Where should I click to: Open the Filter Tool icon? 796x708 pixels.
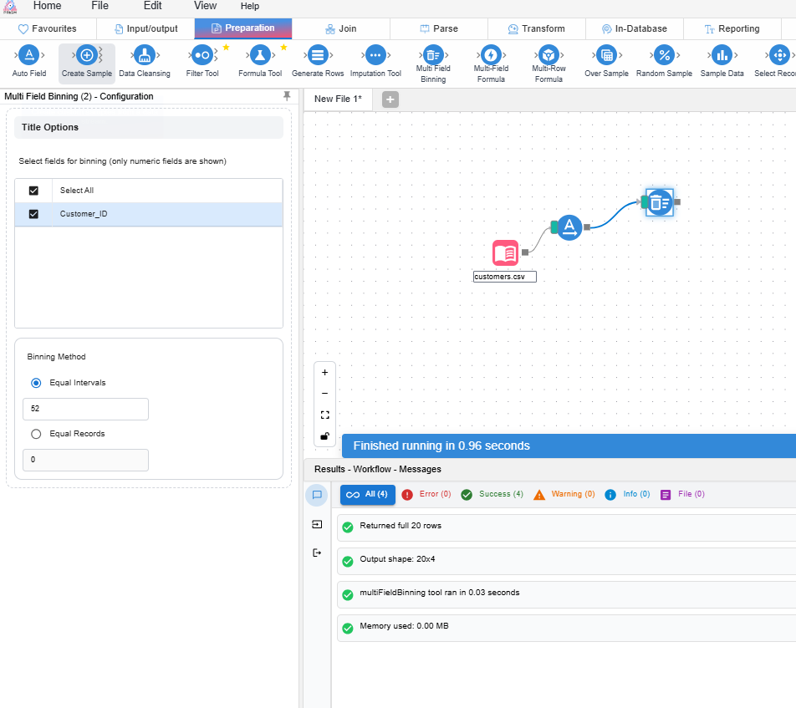(202, 56)
